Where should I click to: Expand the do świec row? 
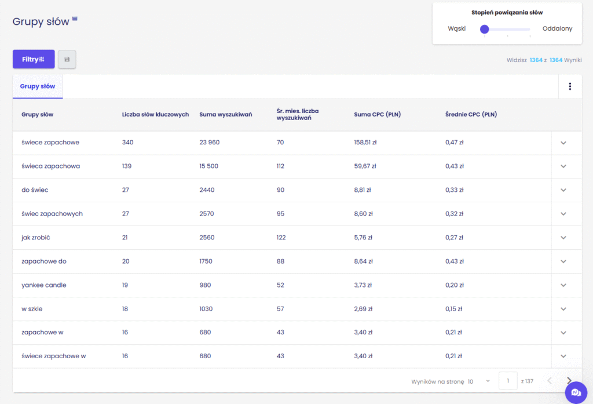[563, 190]
